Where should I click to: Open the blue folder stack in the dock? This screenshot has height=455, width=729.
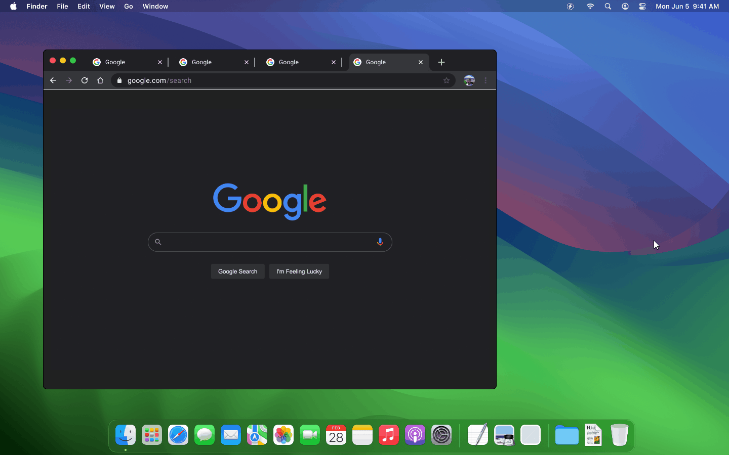[x=567, y=435]
